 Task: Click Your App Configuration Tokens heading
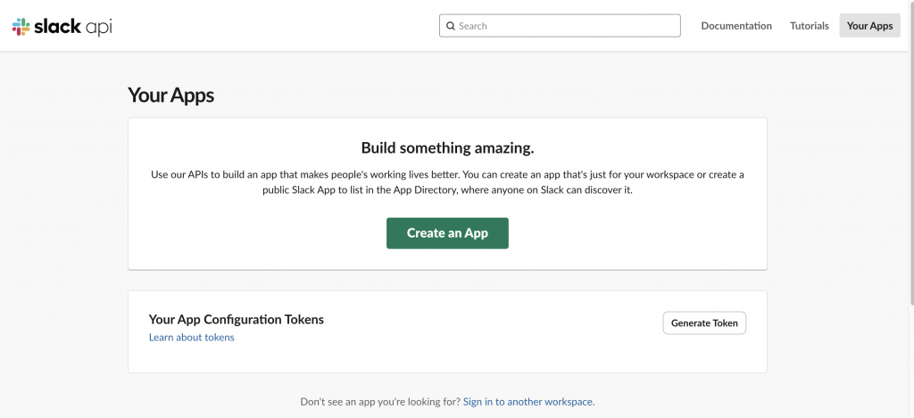(236, 319)
